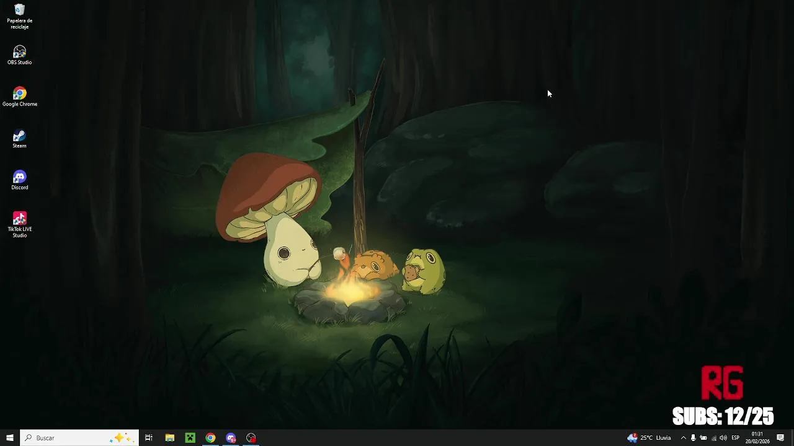The image size is (794, 446).
Task: Switch to Chrome in the taskbar
Action: [x=210, y=438]
